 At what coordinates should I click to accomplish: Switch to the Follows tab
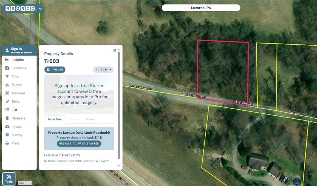(90, 119)
